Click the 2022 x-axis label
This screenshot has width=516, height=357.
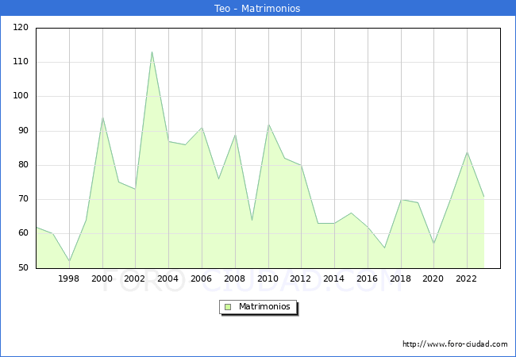pyautogui.click(x=467, y=278)
